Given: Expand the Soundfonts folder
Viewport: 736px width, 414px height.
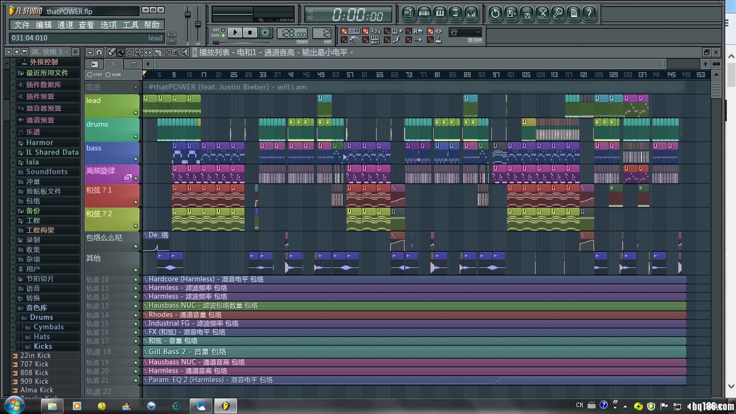Looking at the screenshot, I should tap(13, 172).
